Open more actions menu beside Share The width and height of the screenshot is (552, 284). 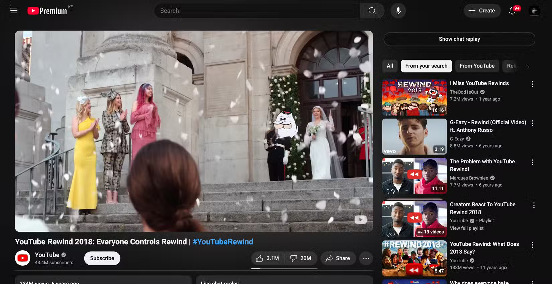click(366, 258)
